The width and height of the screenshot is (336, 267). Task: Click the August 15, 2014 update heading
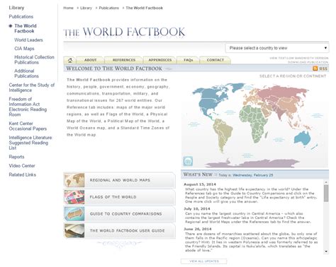point(200,184)
